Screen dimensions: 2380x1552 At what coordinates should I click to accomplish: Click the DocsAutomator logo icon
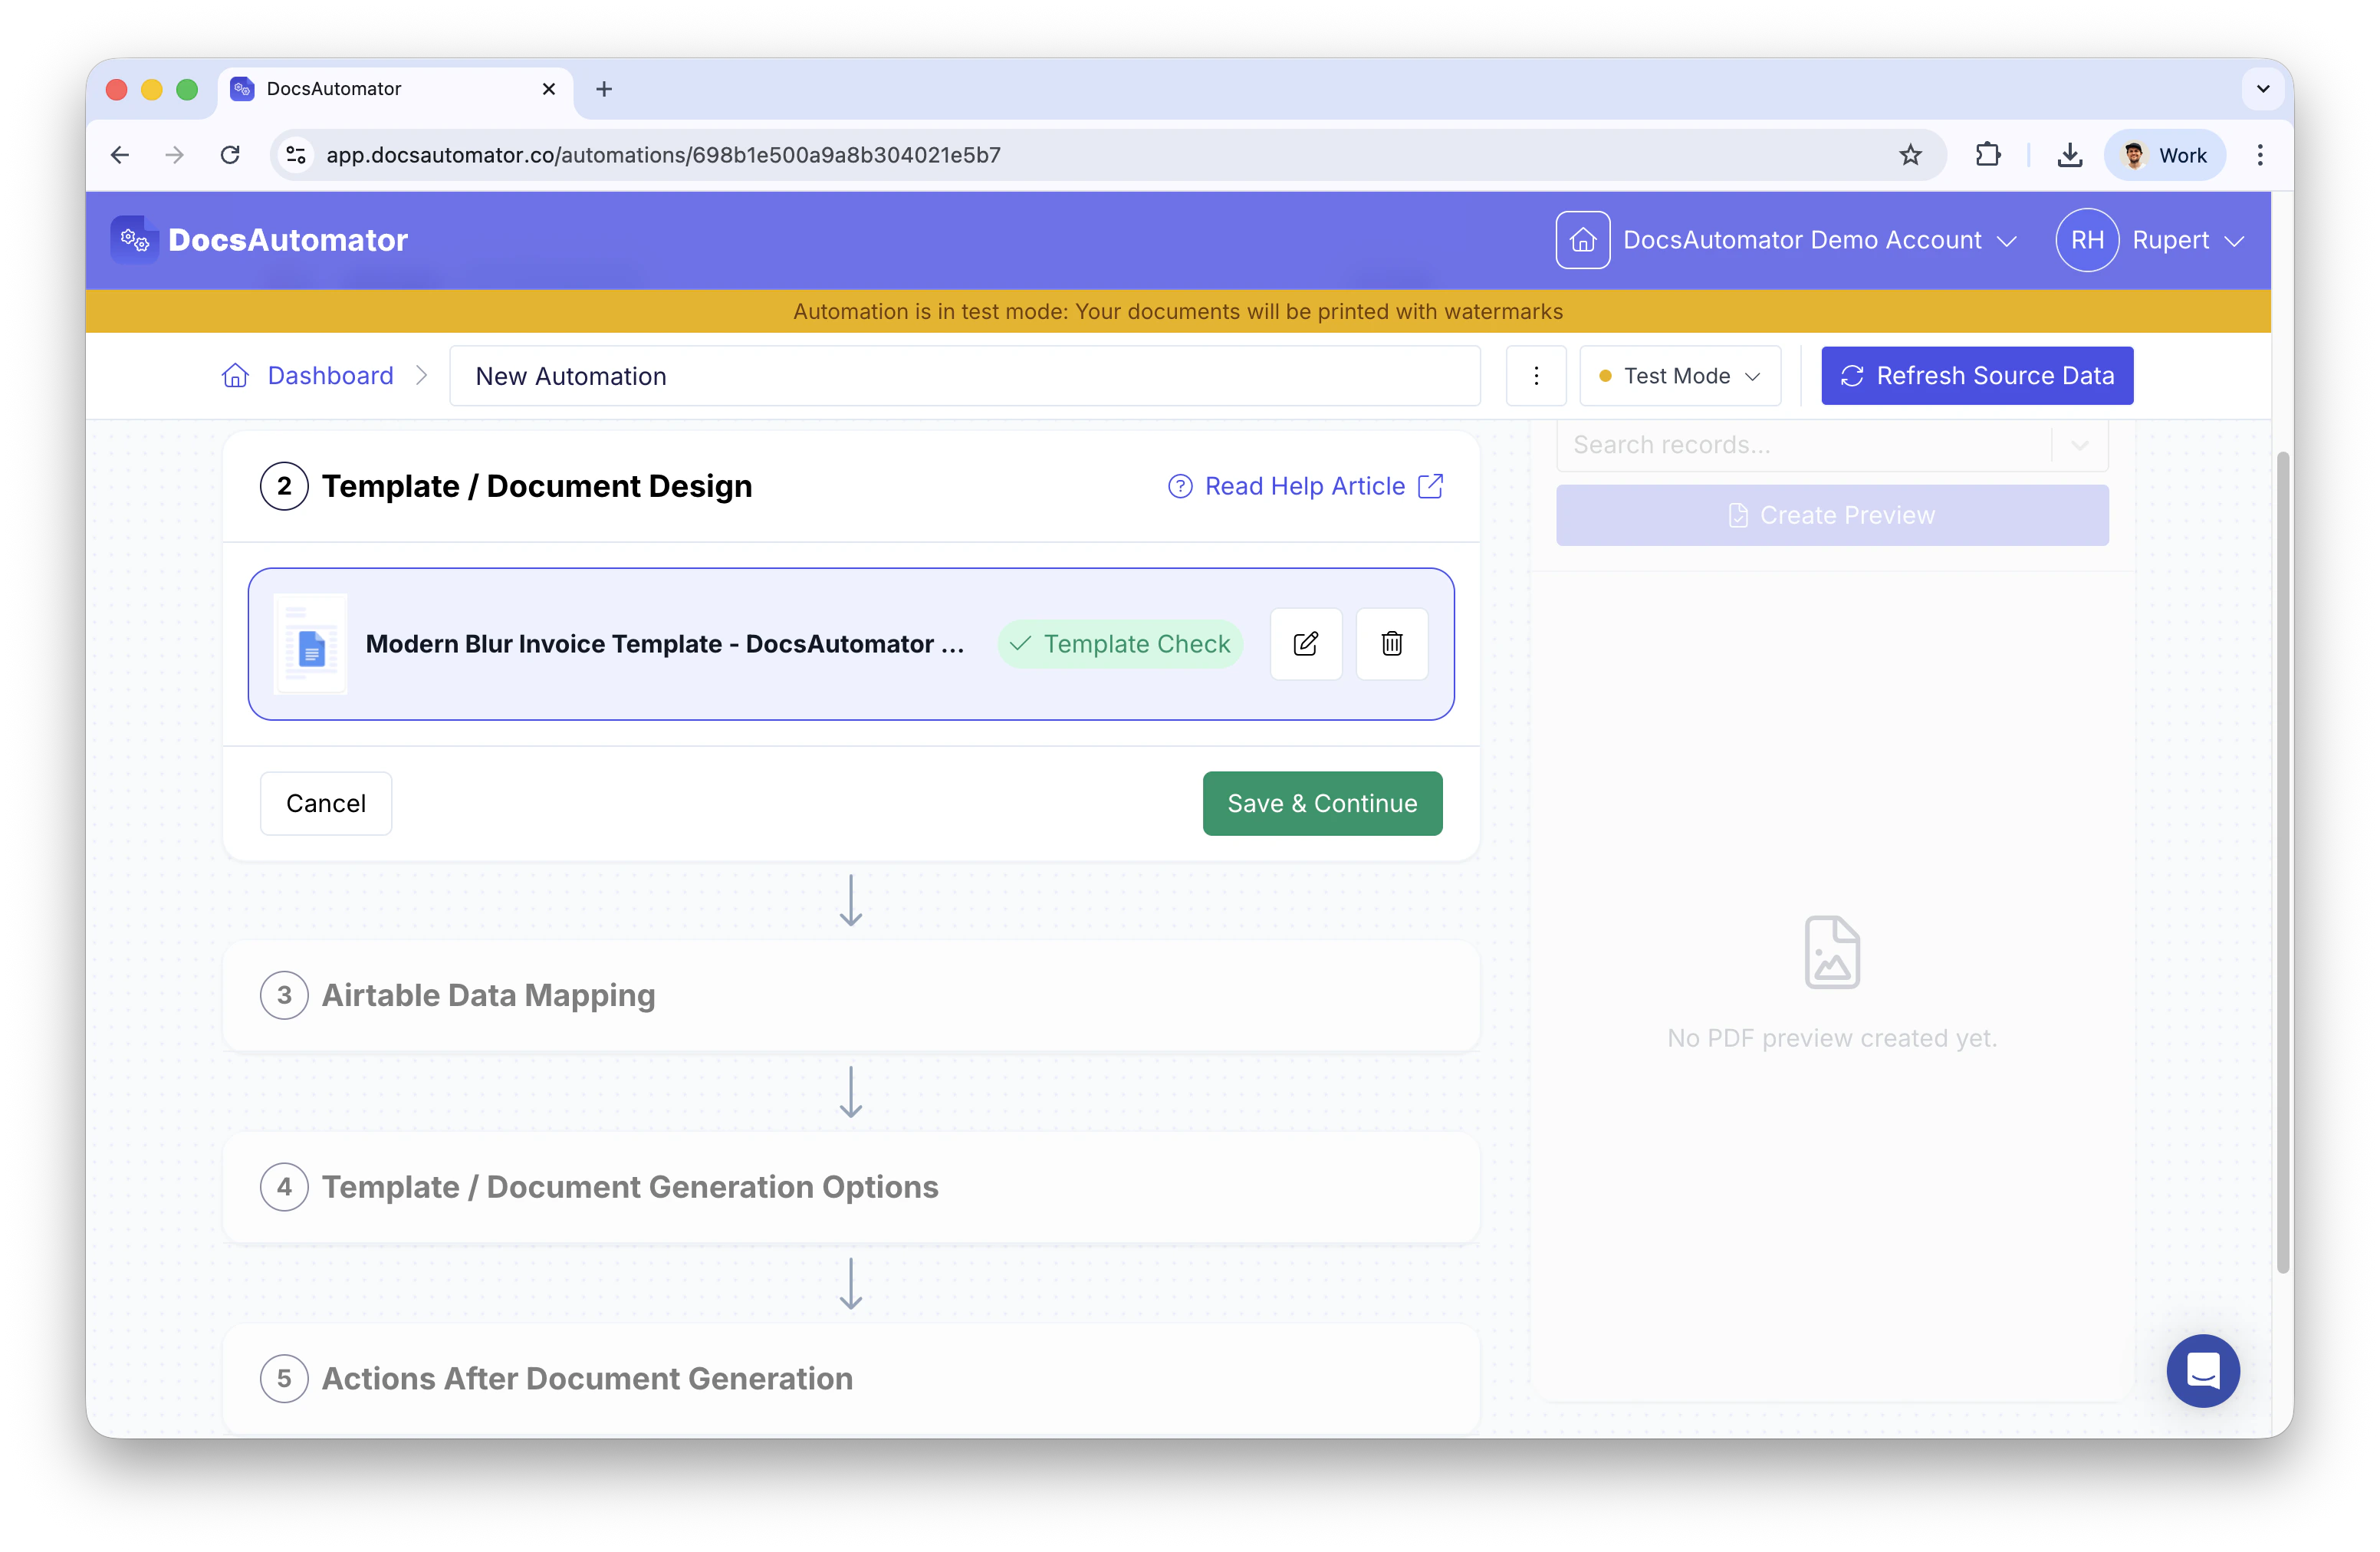134,240
